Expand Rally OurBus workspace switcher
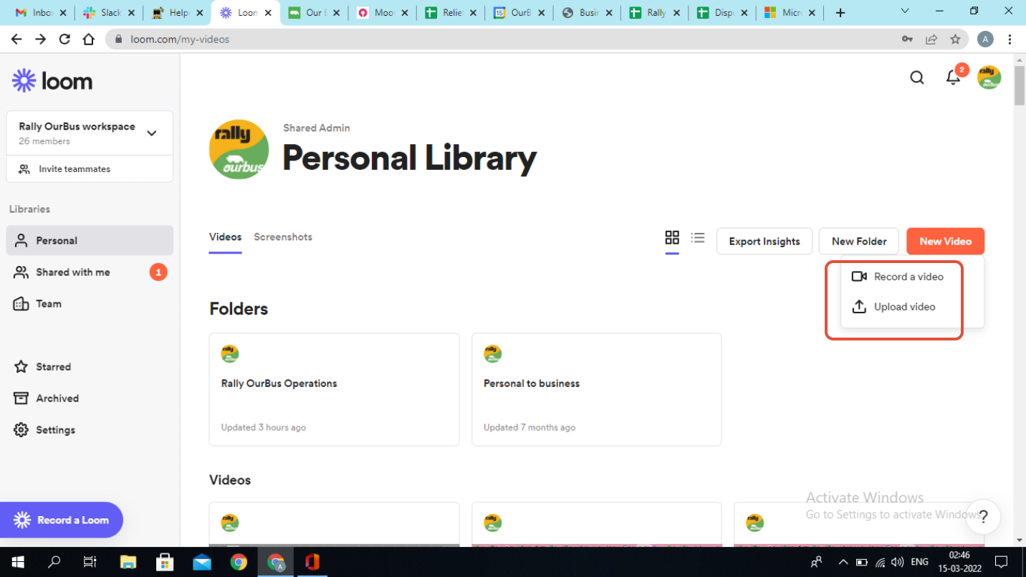 (152, 133)
